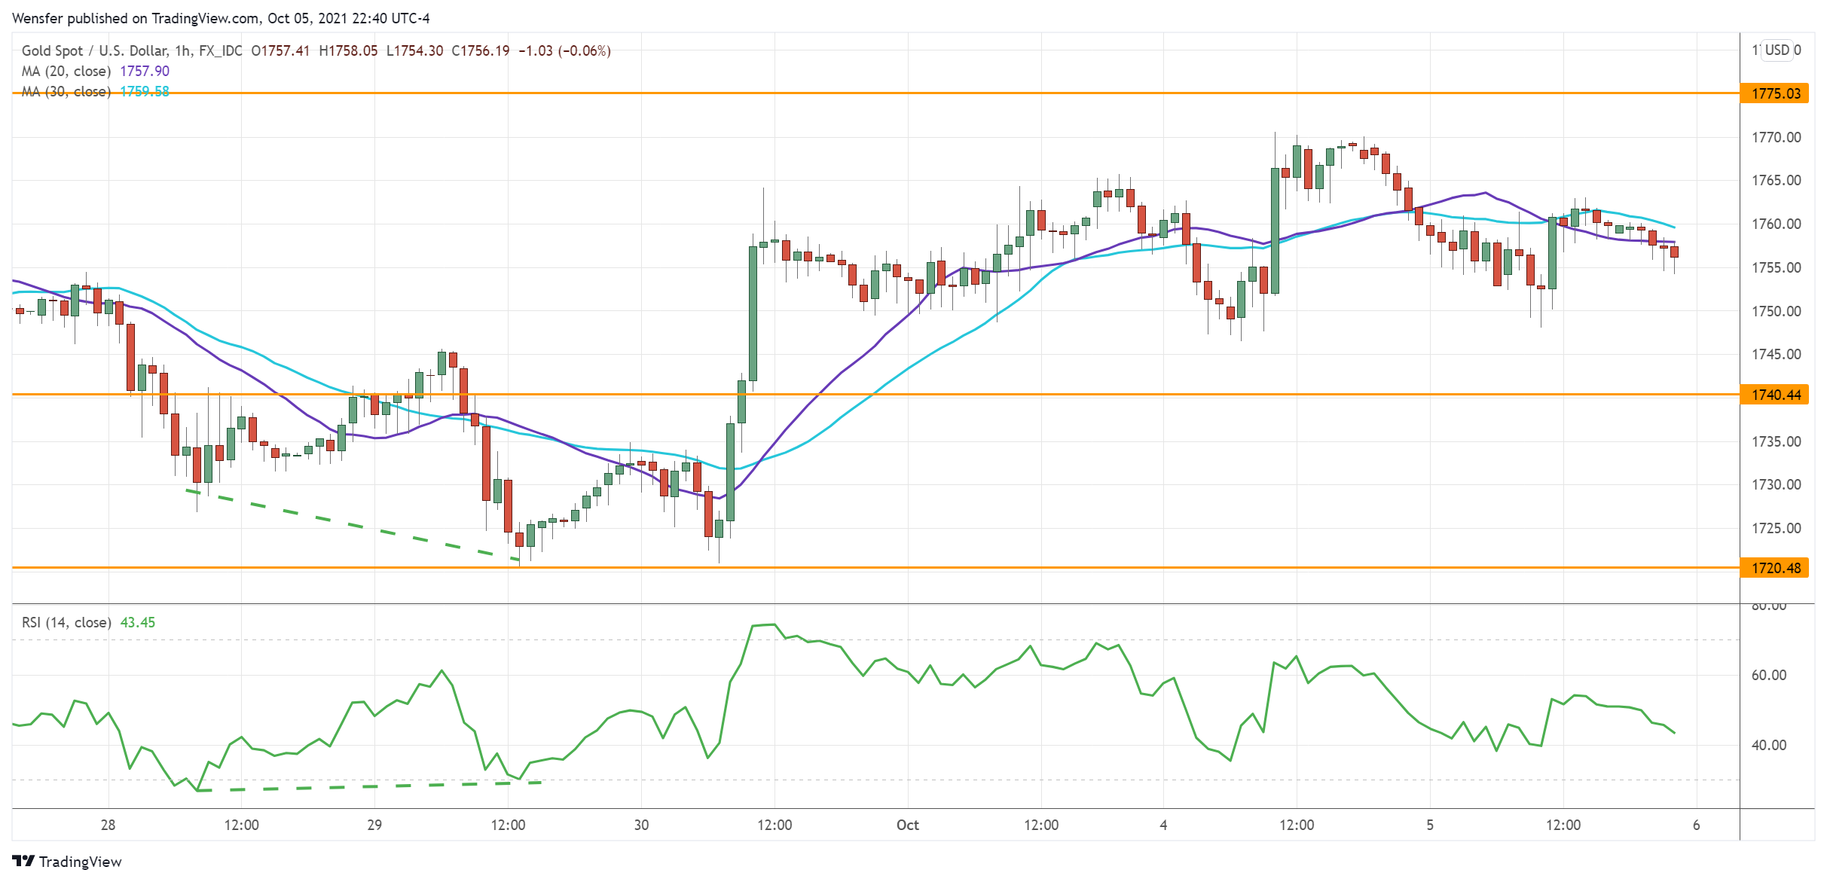This screenshot has height=882, width=1827.
Task: Click the FX_IDC exchange label
Action: pos(222,51)
